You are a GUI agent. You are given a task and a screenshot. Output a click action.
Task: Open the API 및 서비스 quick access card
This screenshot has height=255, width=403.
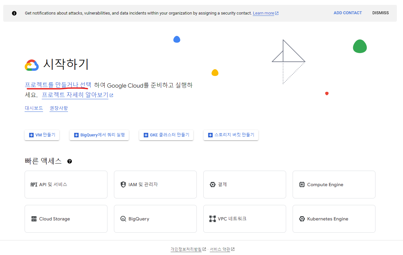coord(66,185)
